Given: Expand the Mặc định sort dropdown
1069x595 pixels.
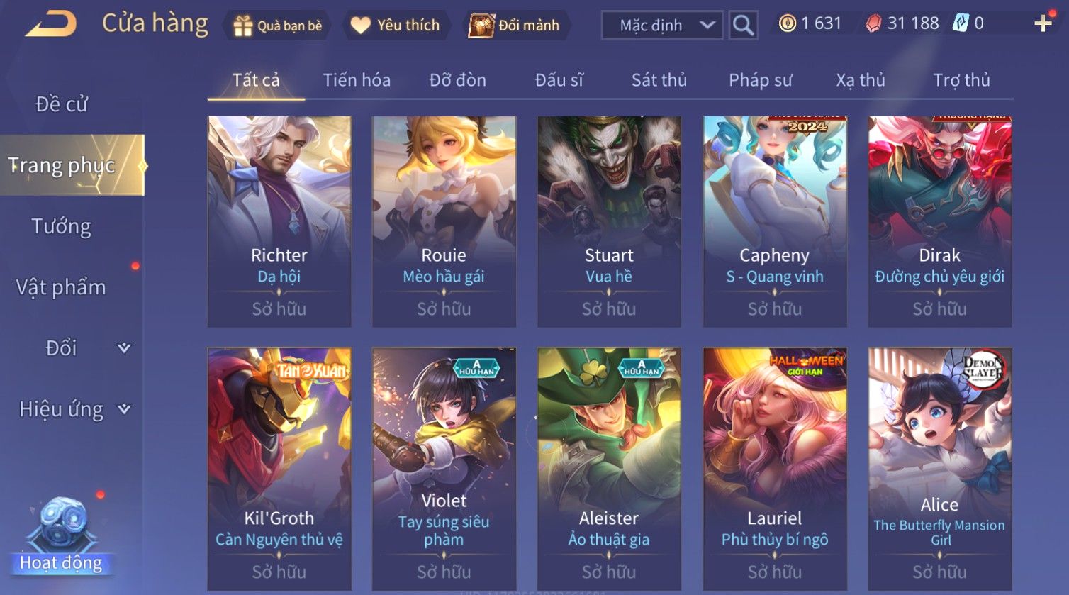Looking at the screenshot, I should coord(663,26).
